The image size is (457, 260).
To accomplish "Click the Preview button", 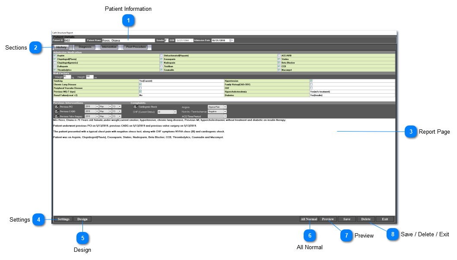I will [328, 219].
